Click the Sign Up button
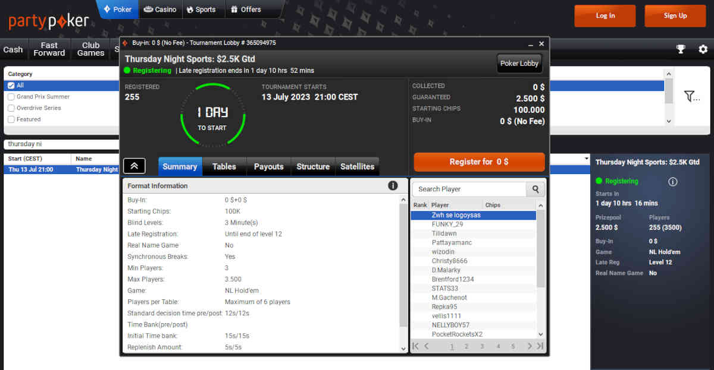The image size is (714, 370). (x=675, y=16)
